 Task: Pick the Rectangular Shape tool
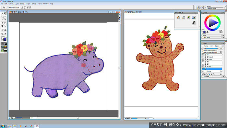point(6,23)
